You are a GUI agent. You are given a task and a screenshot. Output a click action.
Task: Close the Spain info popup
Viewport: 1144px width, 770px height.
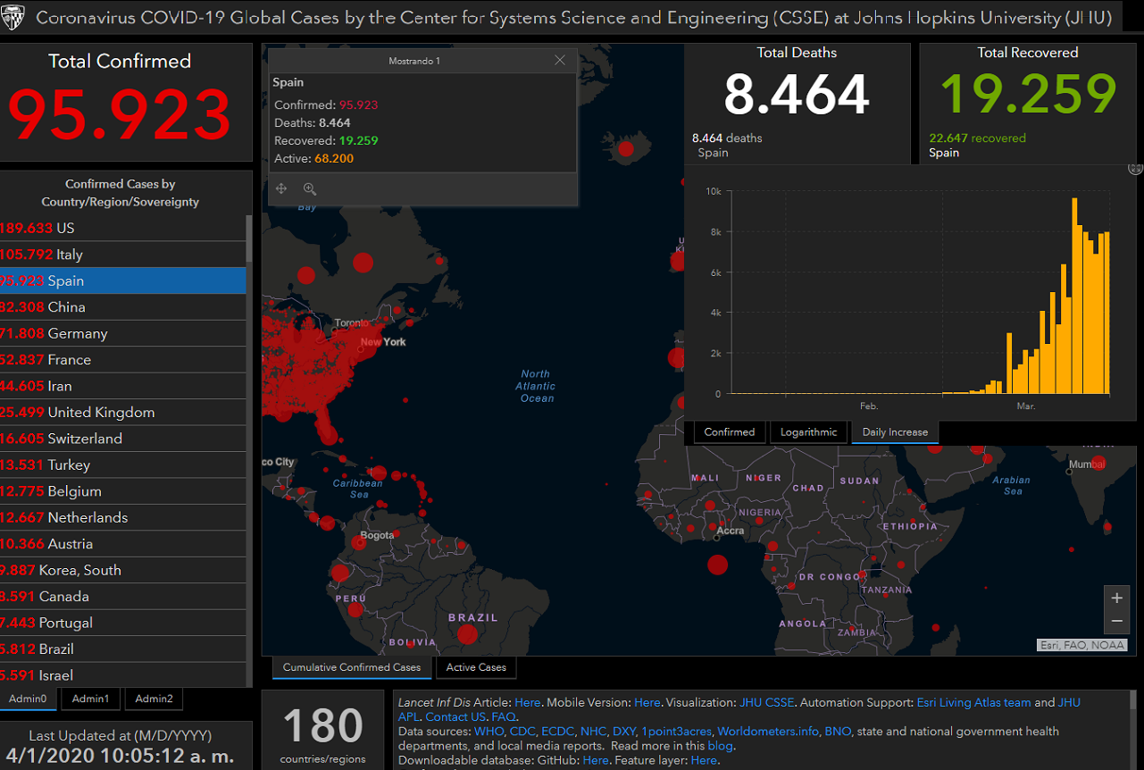(560, 61)
